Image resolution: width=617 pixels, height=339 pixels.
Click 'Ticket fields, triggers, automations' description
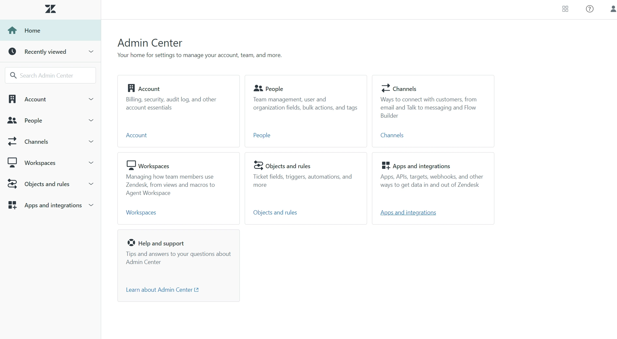click(x=302, y=181)
